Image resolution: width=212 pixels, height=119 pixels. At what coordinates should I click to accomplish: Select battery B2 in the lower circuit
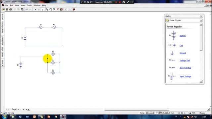(x=21, y=65)
